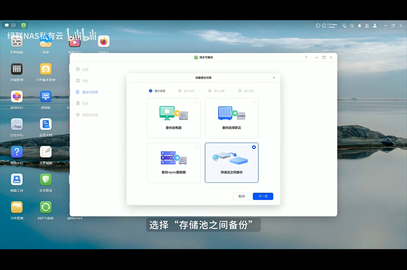Choose the 备份rsync服务器 card illustration

click(174, 158)
